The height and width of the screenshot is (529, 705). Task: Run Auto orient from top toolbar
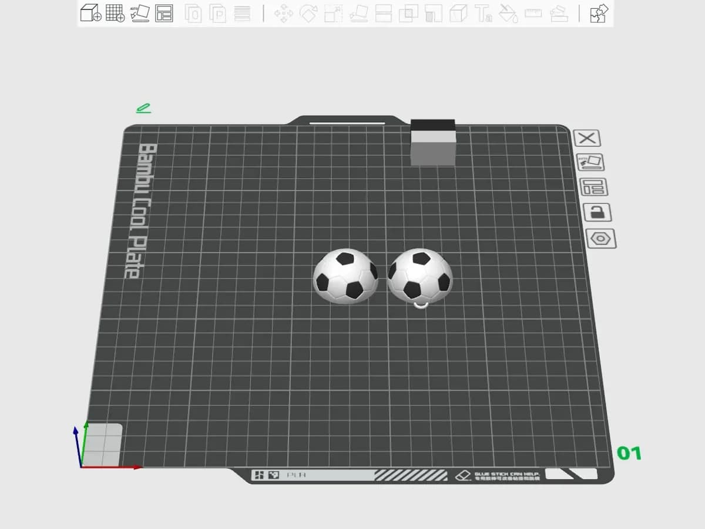pos(140,13)
